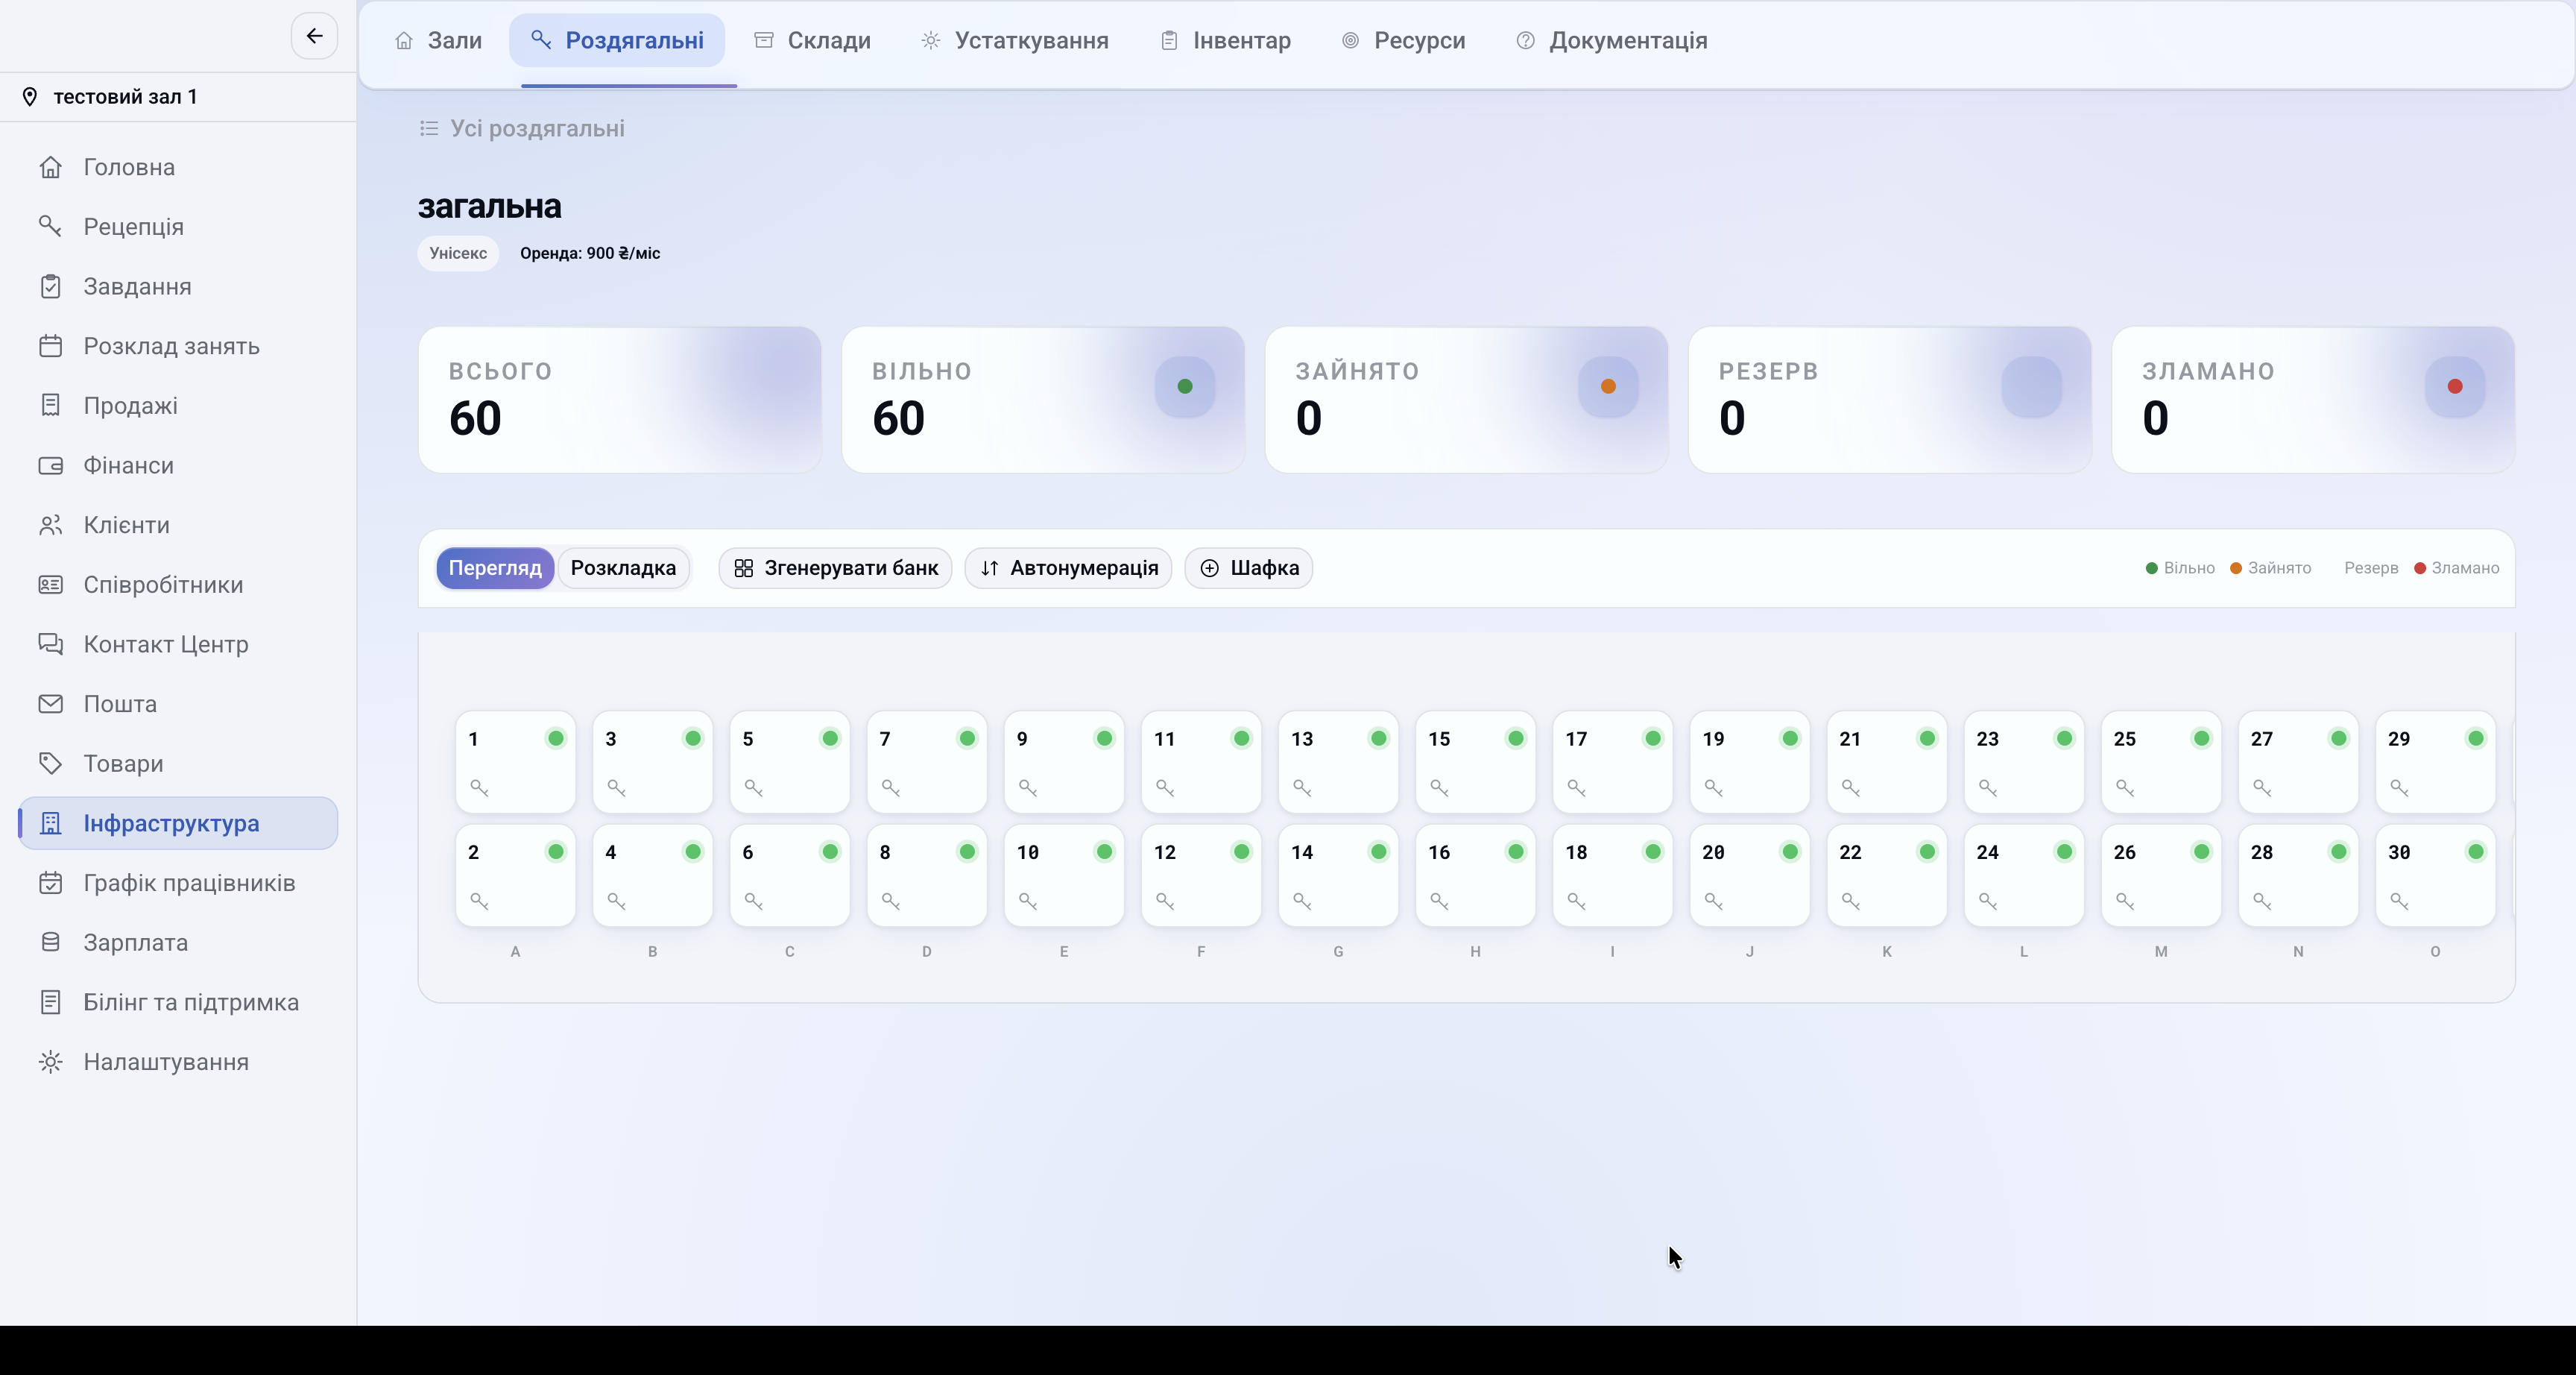Open locker number 12
The width and height of the screenshot is (2576, 1375).
tap(1201, 875)
